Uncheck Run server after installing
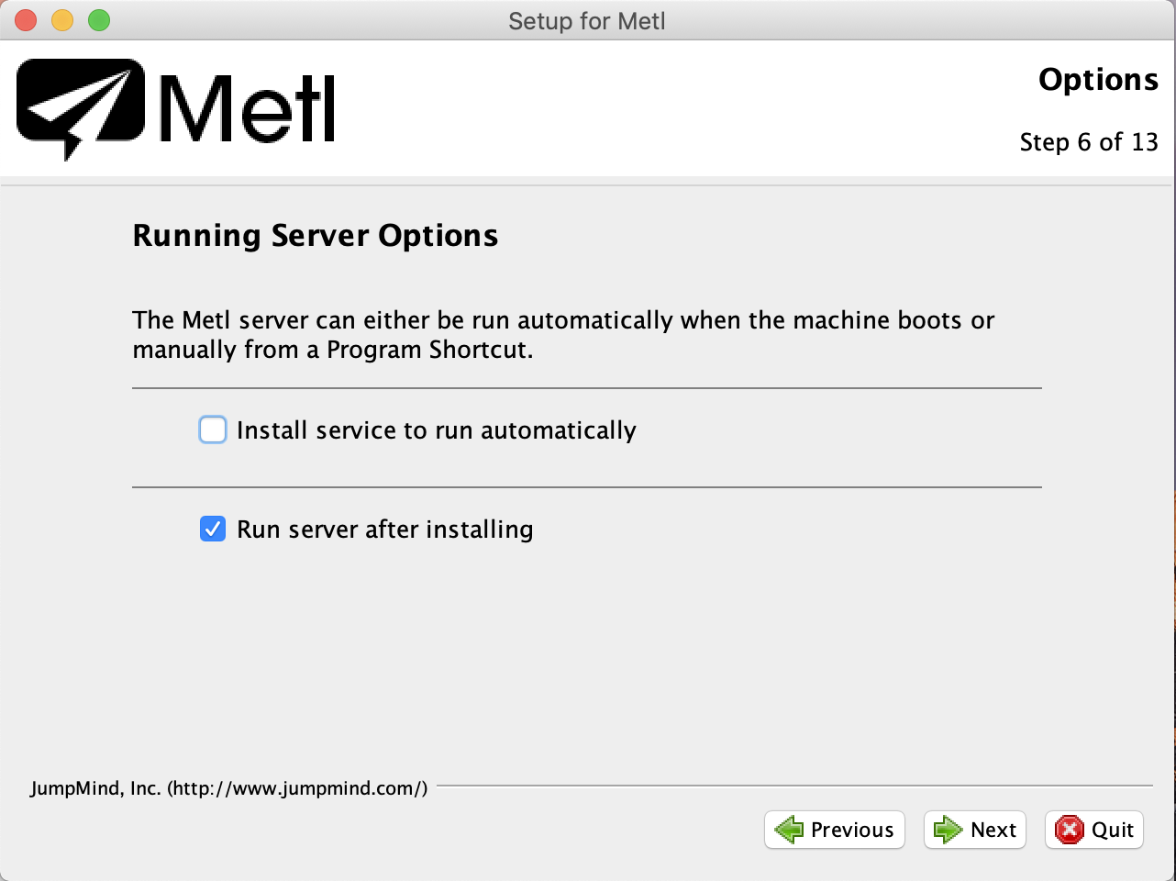This screenshot has height=881, width=1176. click(213, 529)
